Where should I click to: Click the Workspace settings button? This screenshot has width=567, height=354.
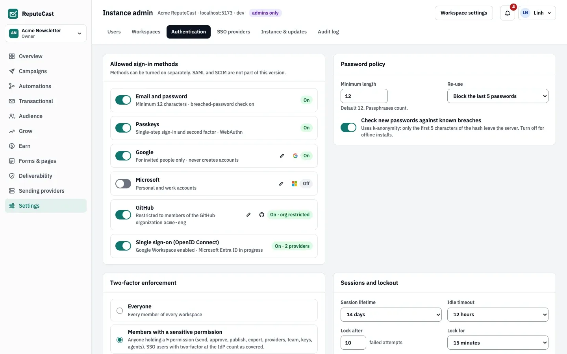click(464, 13)
